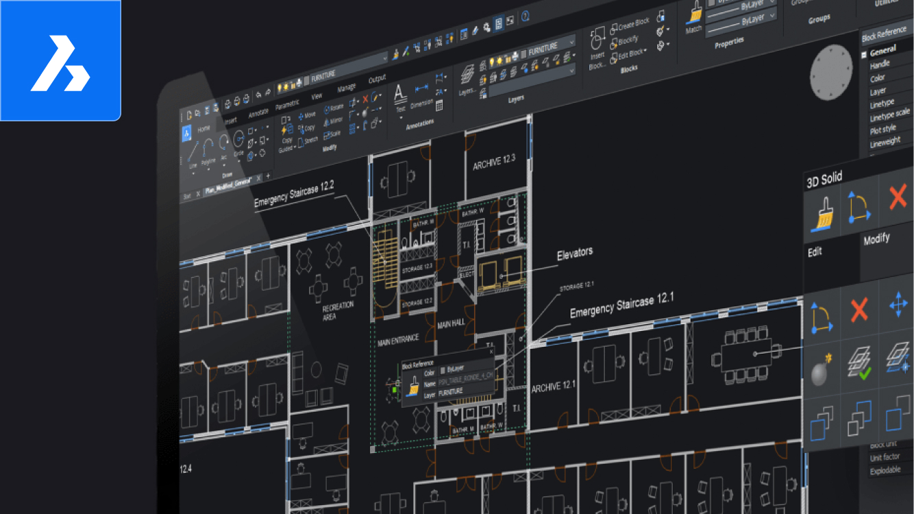Close the Plan_Modified_General drawing tab
The width and height of the screenshot is (914, 514).
point(259,178)
